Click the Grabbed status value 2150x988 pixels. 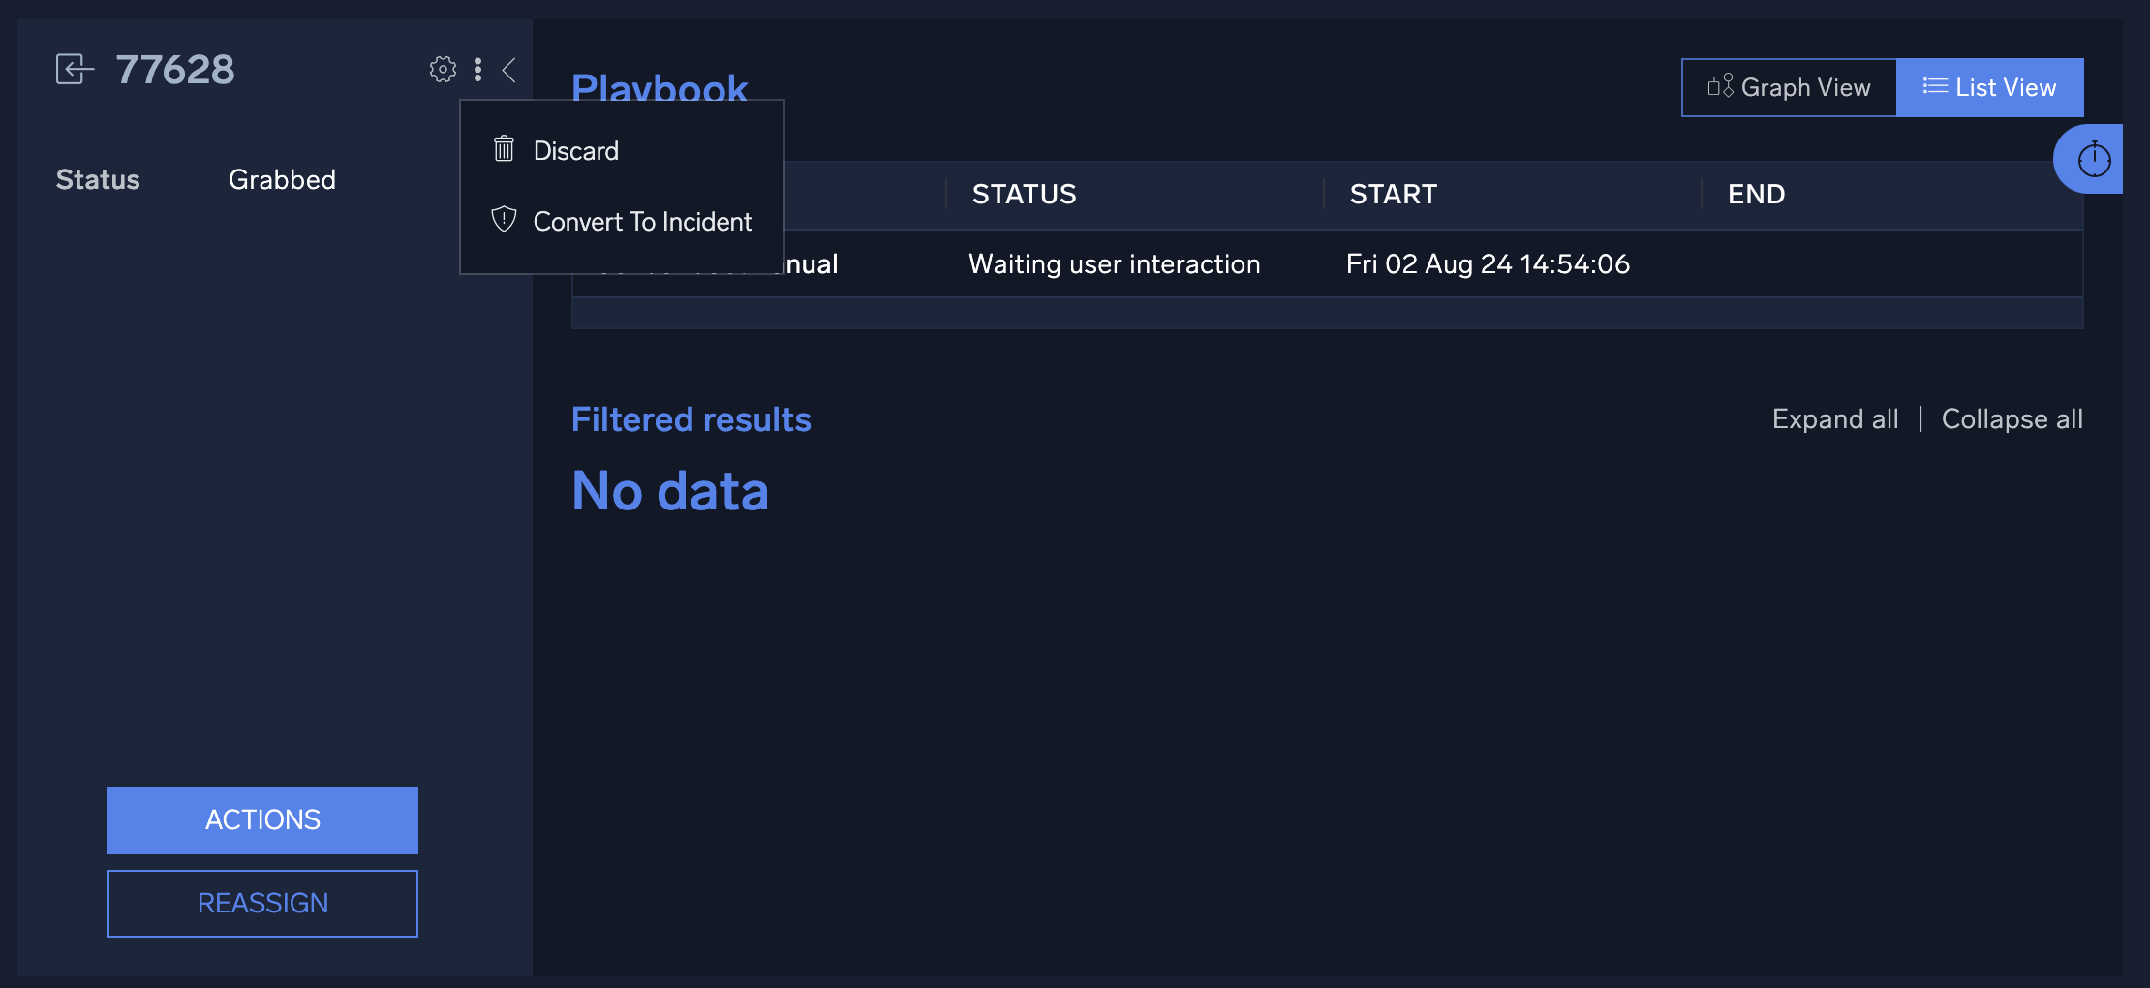coord(282,180)
